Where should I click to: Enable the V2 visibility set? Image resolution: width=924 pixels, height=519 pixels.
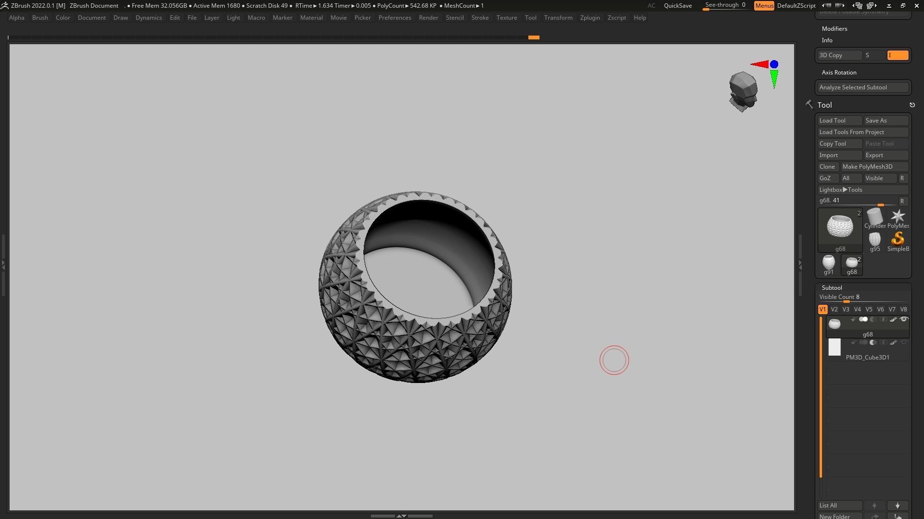point(834,309)
